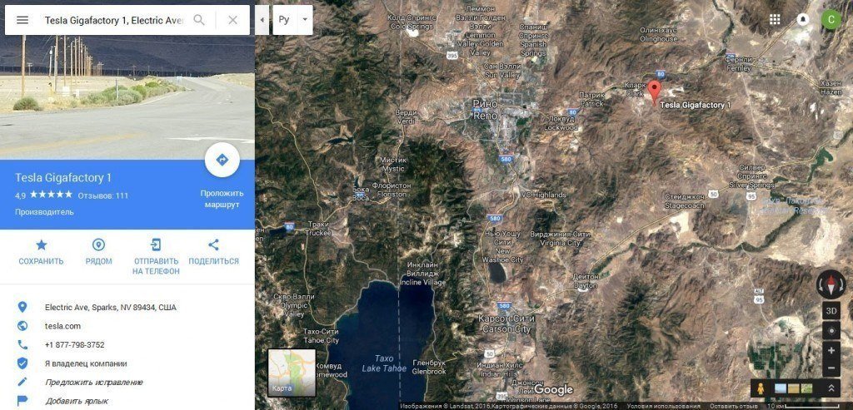Click the compass to reset north

click(x=831, y=284)
